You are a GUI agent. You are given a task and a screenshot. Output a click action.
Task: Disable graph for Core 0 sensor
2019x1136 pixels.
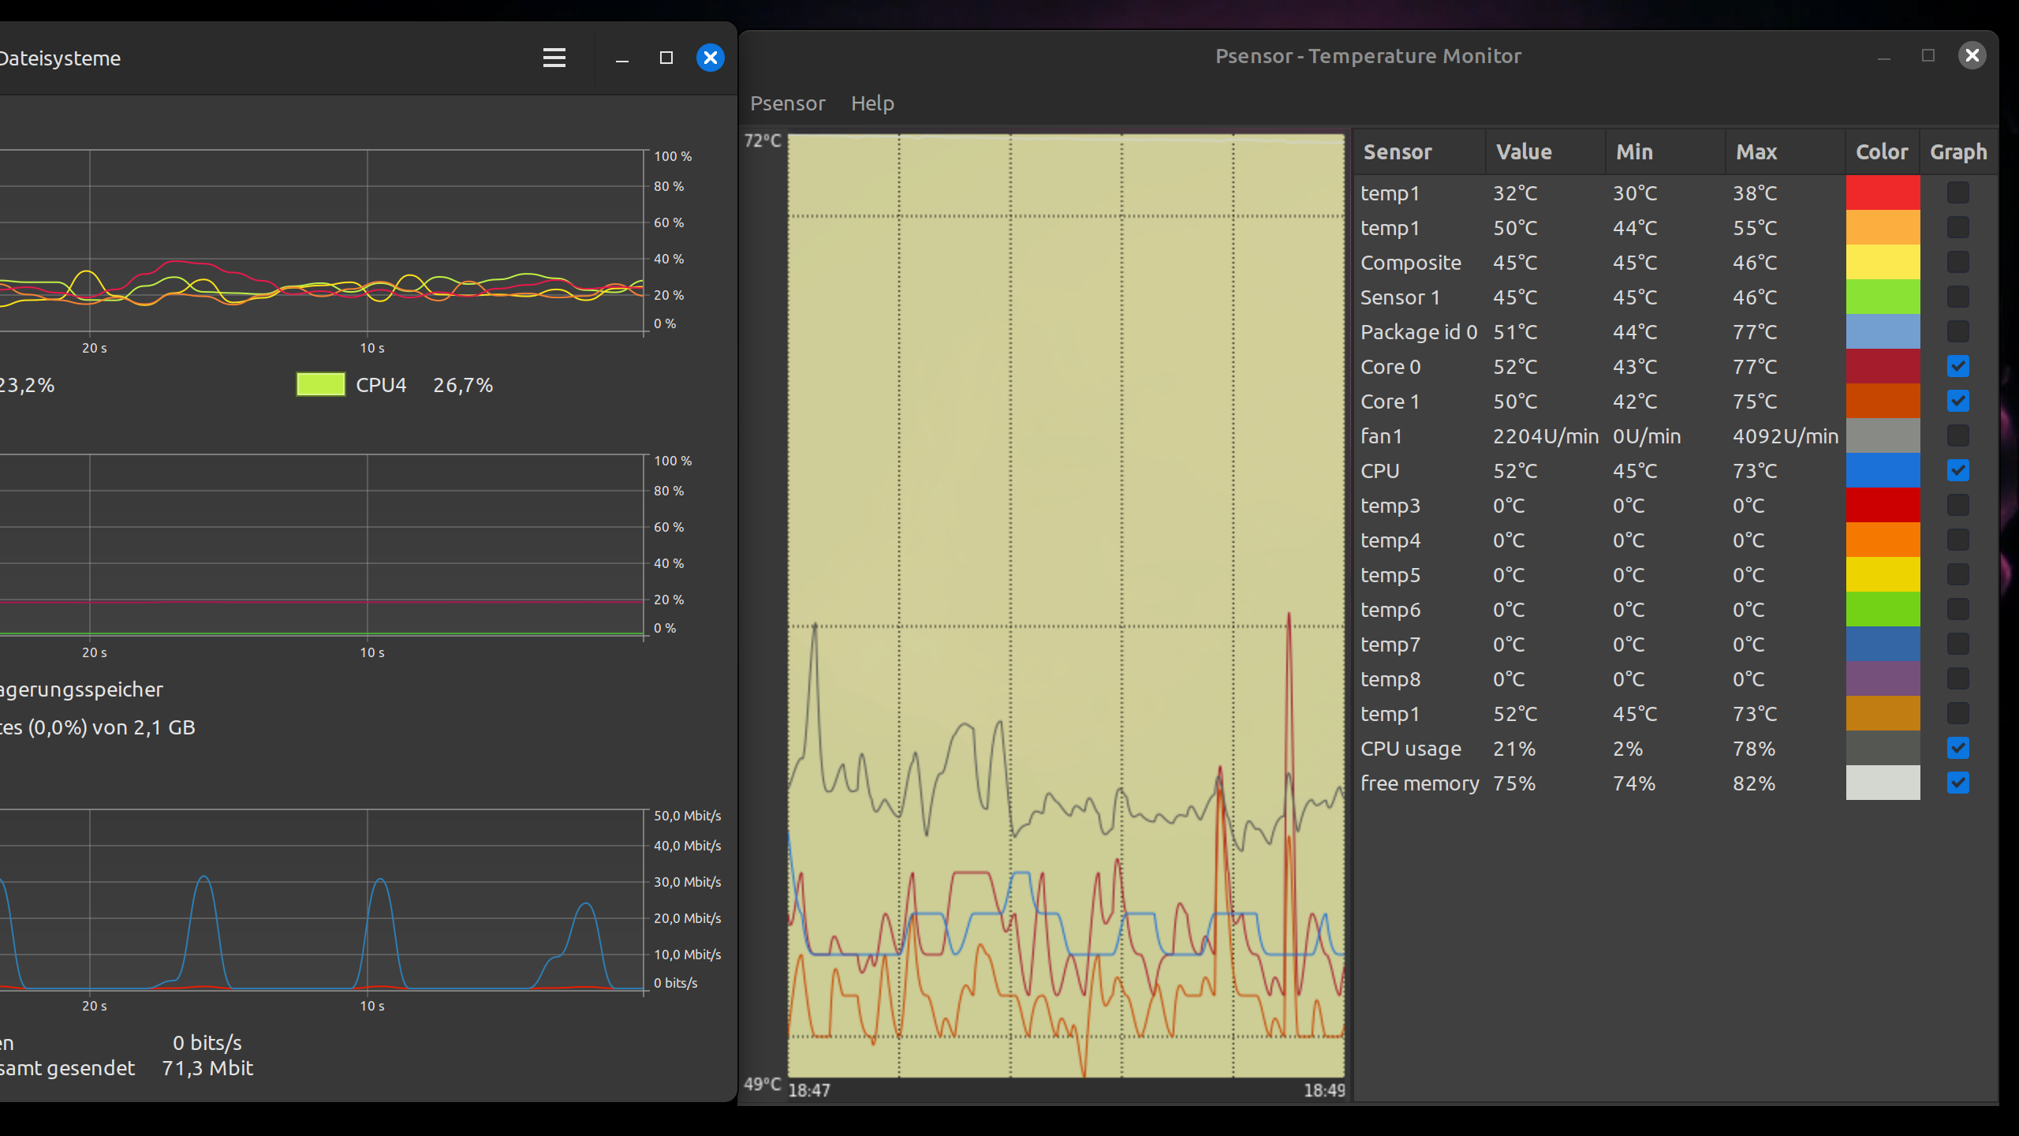(1958, 366)
